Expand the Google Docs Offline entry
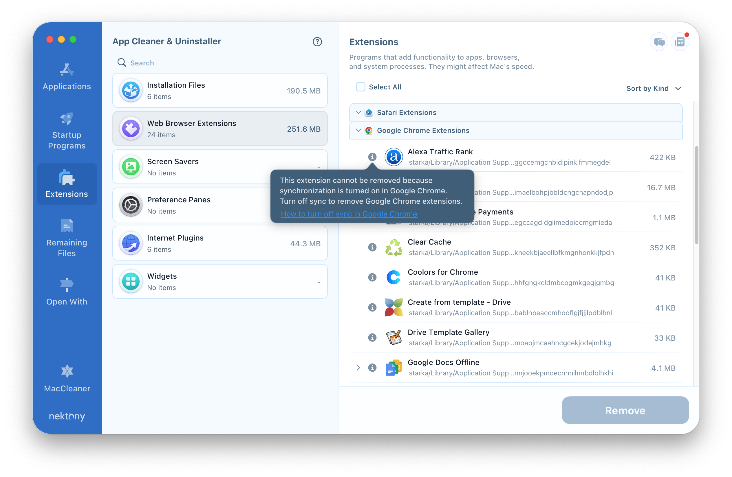Screen dimensions: 732x477 (358, 368)
